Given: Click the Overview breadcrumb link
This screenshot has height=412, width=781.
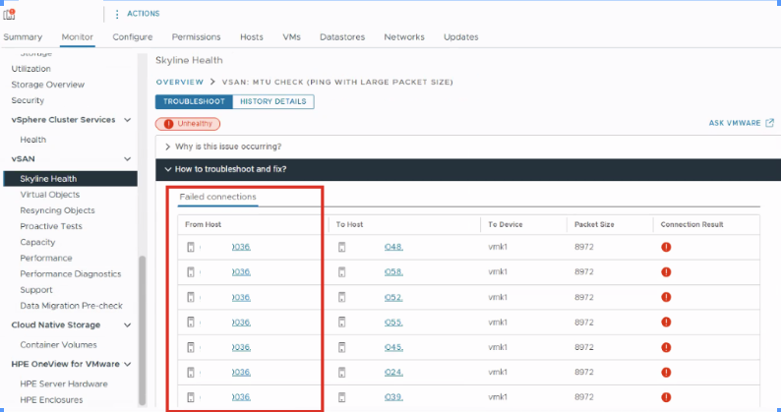Looking at the screenshot, I should click(179, 82).
